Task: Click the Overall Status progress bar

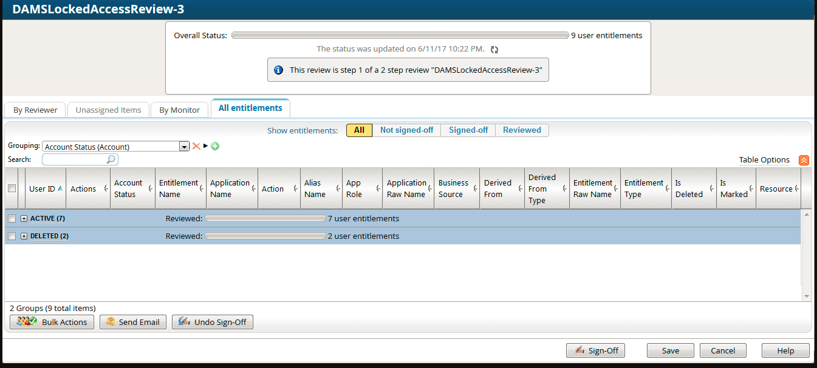Action: [x=400, y=35]
